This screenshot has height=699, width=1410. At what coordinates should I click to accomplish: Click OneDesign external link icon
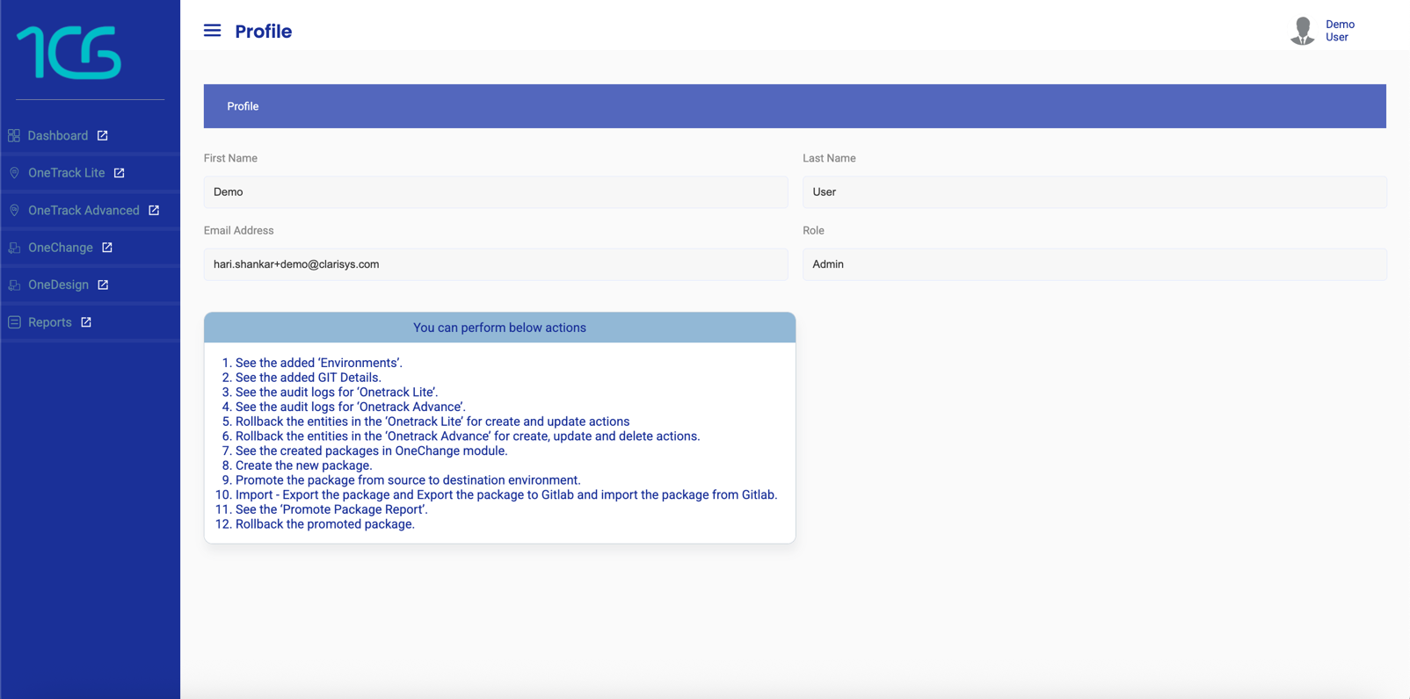pyautogui.click(x=103, y=285)
